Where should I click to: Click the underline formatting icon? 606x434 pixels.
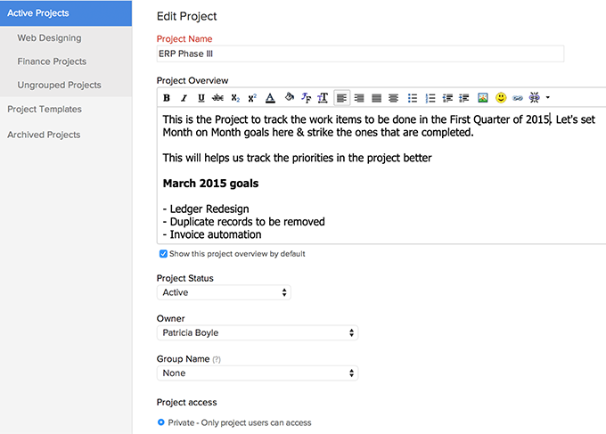point(201,97)
